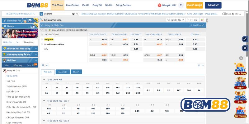249x124 pixels.
Task: Click the ĐĂNG KÝ register button
Action: click(213, 5)
